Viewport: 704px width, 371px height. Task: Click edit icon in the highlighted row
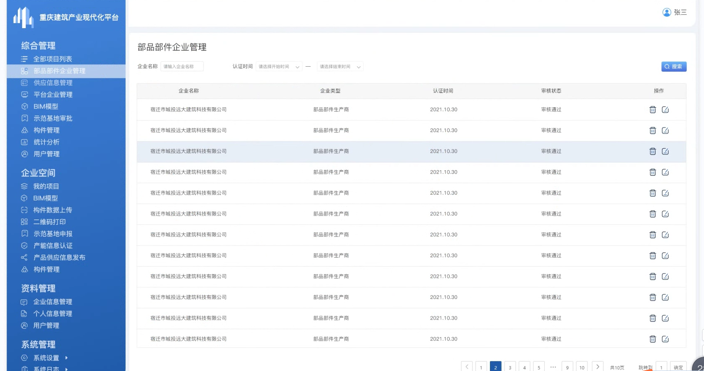(x=665, y=152)
